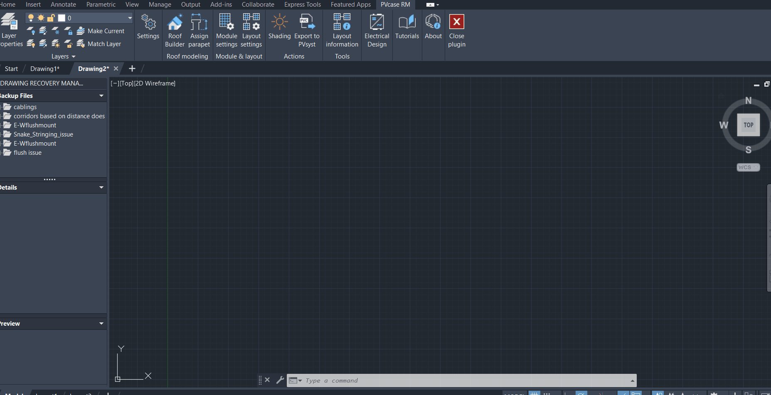The width and height of the screenshot is (771, 395).
Task: Open the Featured Apps ribbon tab
Action: tap(351, 5)
